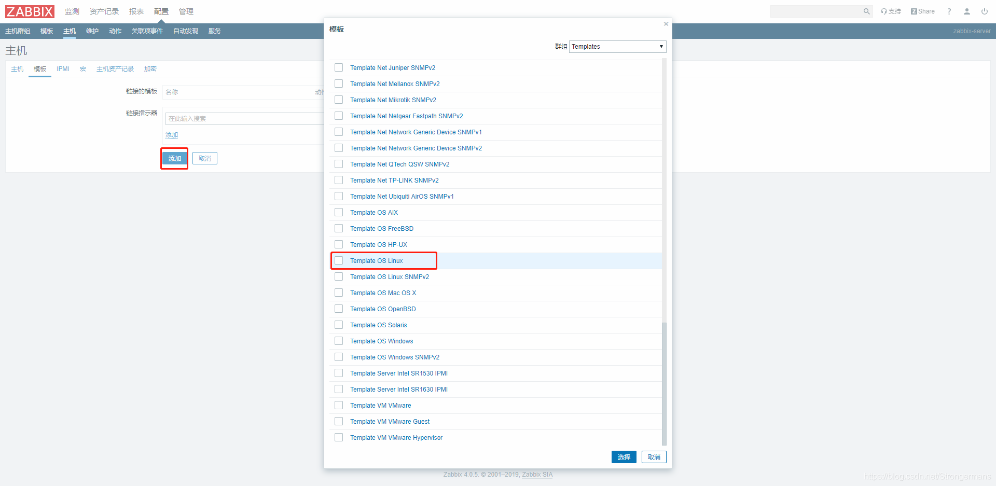Open the help question mark
Image resolution: width=996 pixels, height=486 pixels.
[x=949, y=11]
